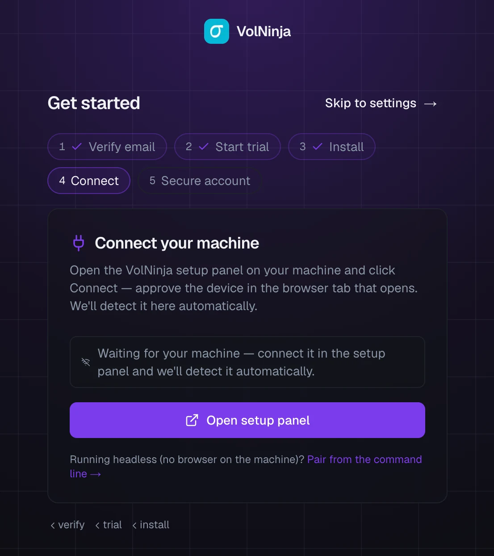Go back to verify via bottom link
Image resolution: width=494 pixels, height=556 pixels.
point(67,525)
